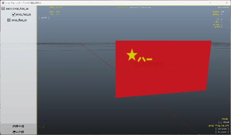Image resolution: width=231 pixels, height=135 pixels.
Task: Switch to the Geometry view tab
Action: (x=122, y=7)
